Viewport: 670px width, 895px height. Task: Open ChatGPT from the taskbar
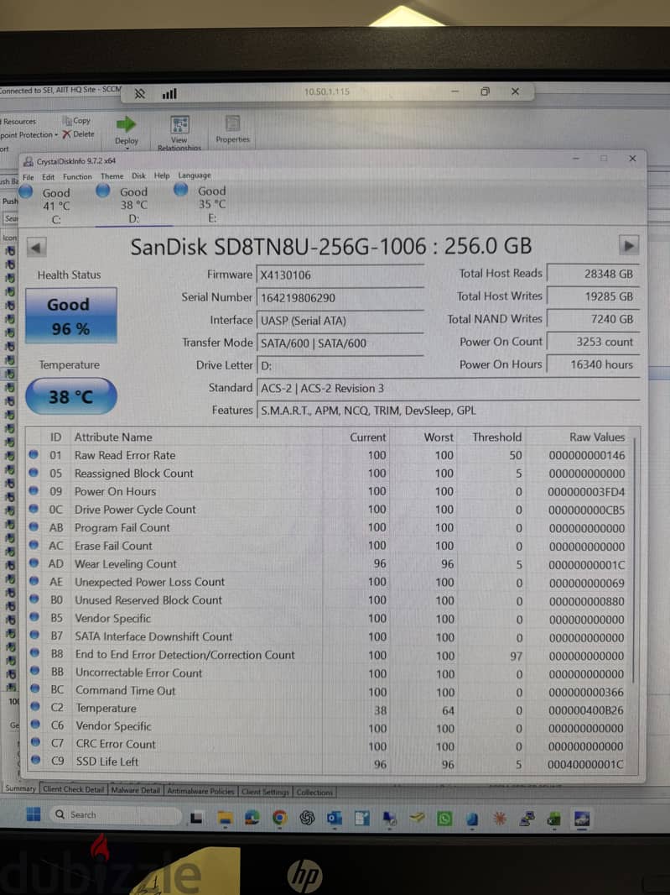pos(308,819)
